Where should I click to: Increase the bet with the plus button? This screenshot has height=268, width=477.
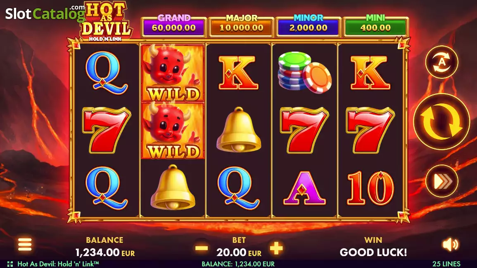tap(276, 248)
